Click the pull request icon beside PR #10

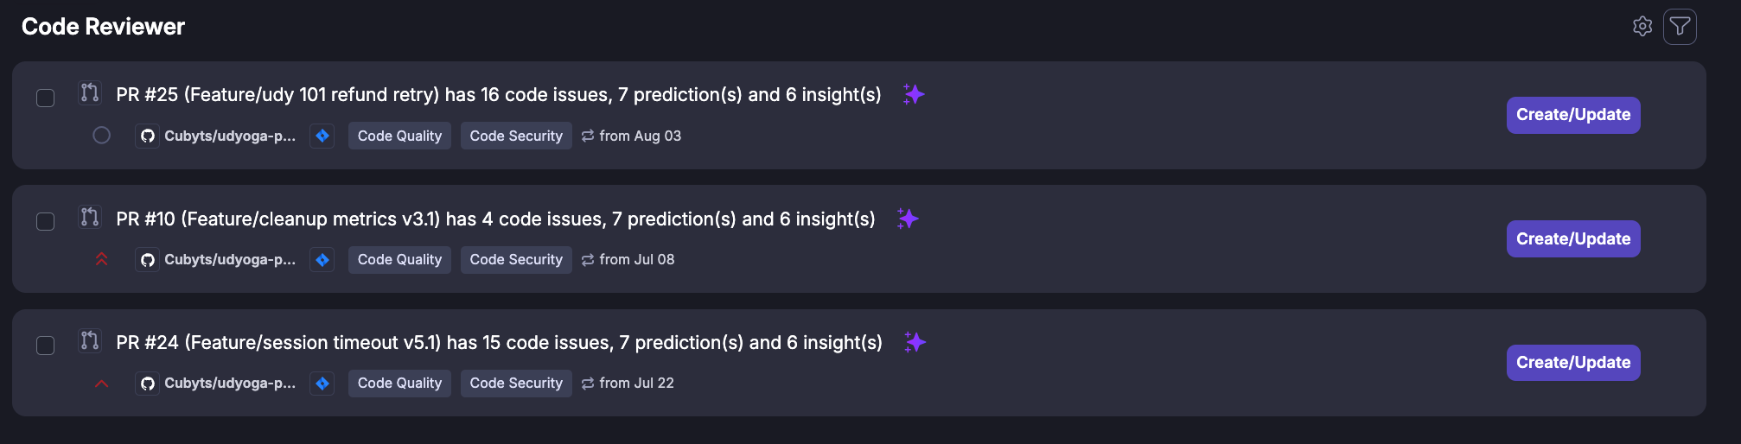[x=90, y=216]
